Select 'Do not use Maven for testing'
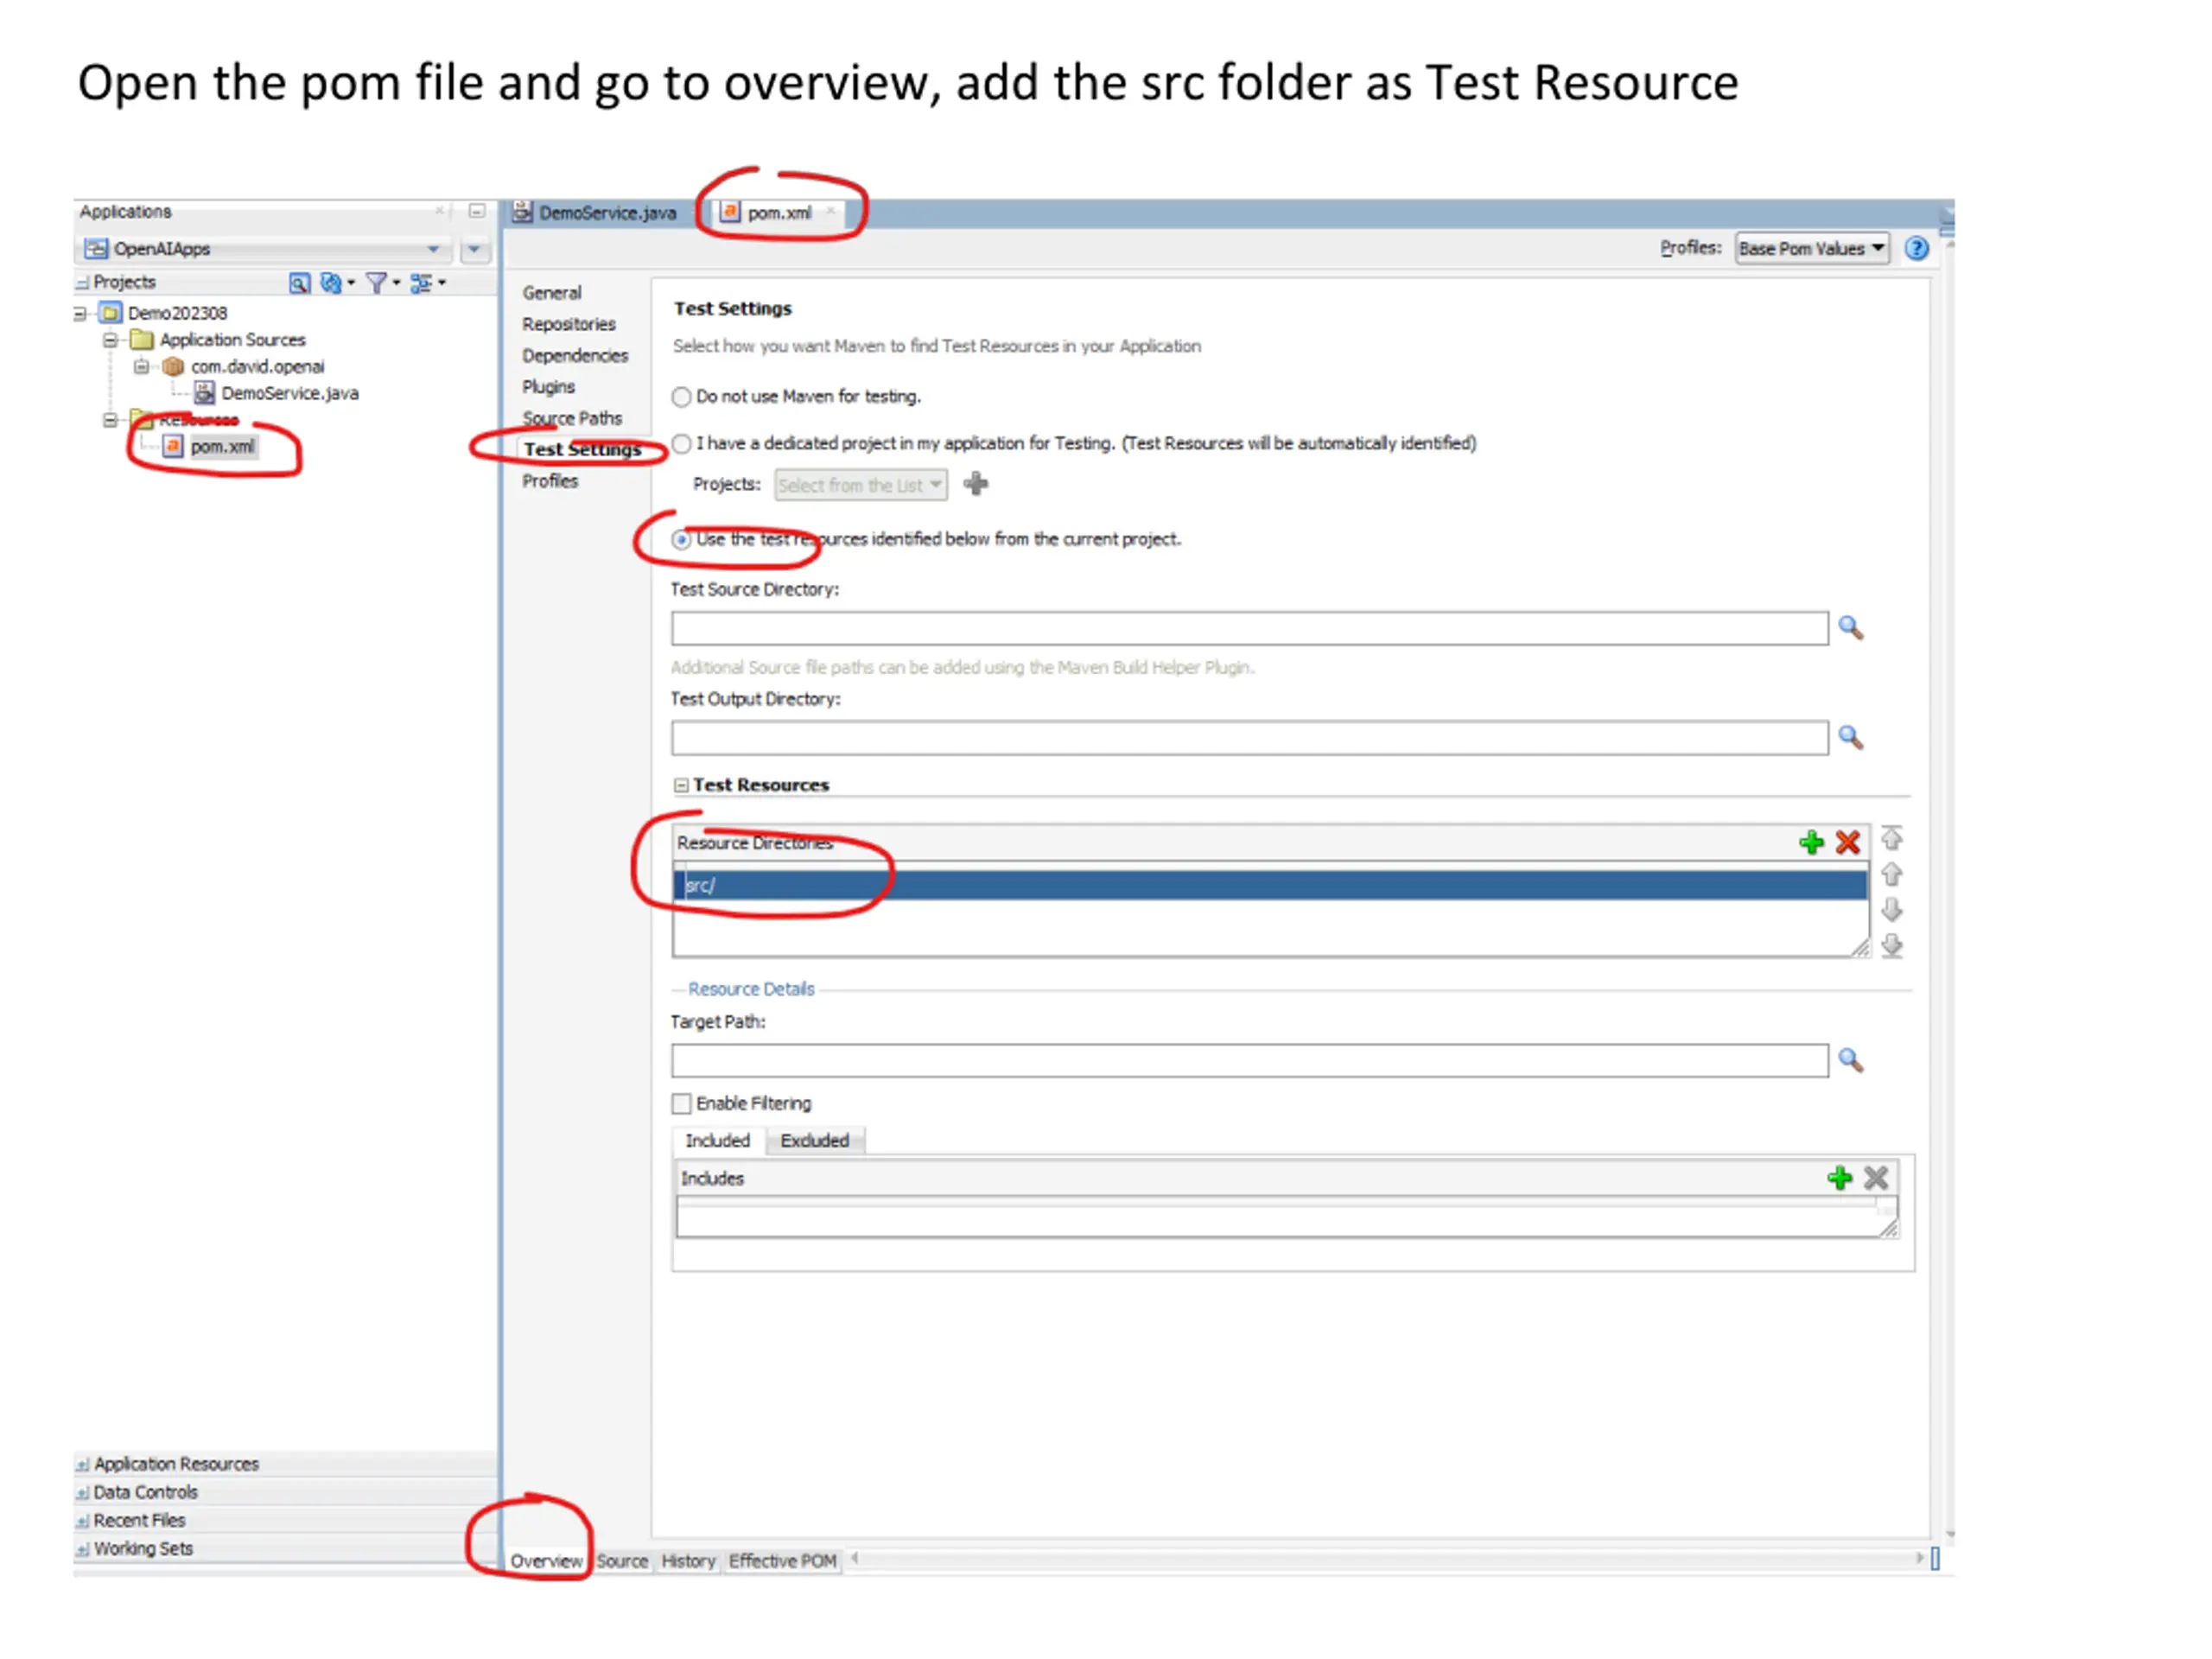 click(x=682, y=397)
